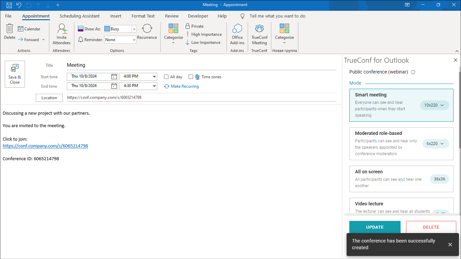The width and height of the screenshot is (461, 259).
Task: Switch to Scheduling Assistant tab
Action: click(80, 16)
